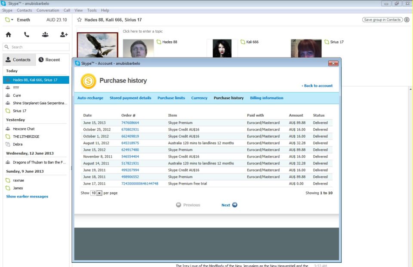Screen dimensions: 413x267
Task: Open order 498906552 details
Action: (130, 177)
